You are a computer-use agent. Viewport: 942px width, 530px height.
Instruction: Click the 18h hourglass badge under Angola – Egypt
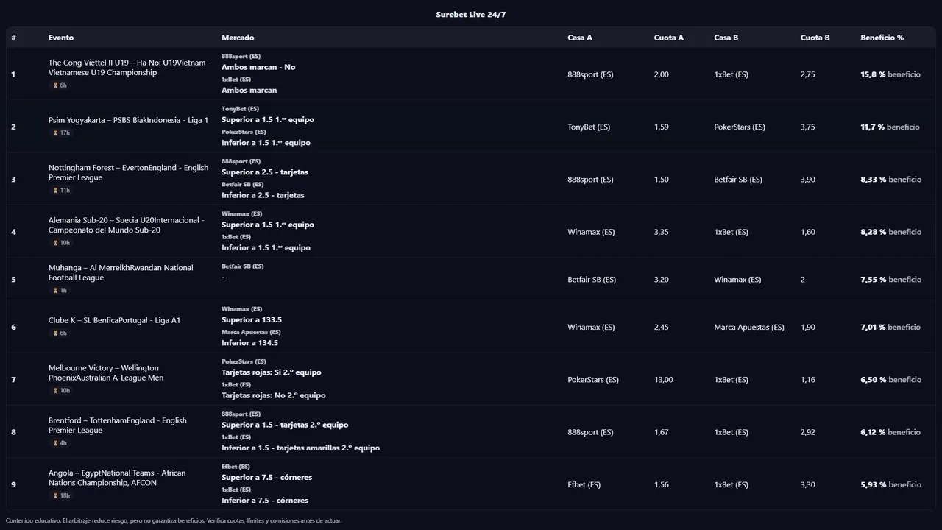tap(61, 496)
